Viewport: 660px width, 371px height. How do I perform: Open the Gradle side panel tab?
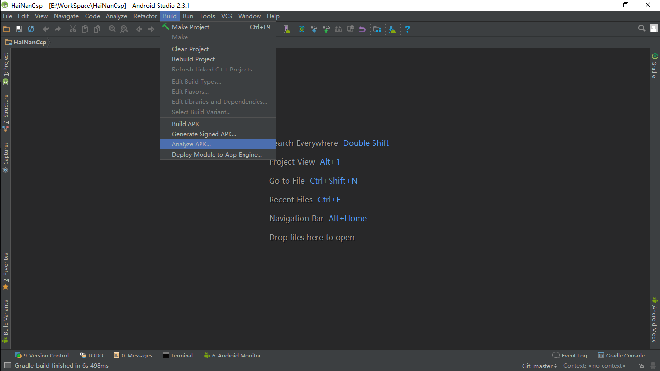tap(654, 66)
